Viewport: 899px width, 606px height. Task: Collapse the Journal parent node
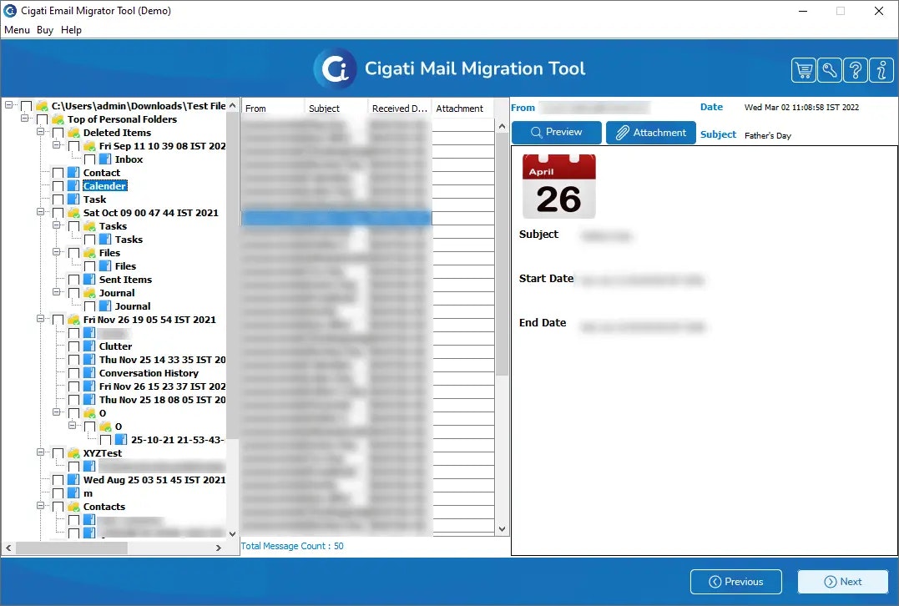coord(57,292)
